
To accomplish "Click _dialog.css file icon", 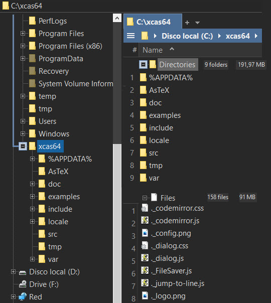I will [x=145, y=246].
